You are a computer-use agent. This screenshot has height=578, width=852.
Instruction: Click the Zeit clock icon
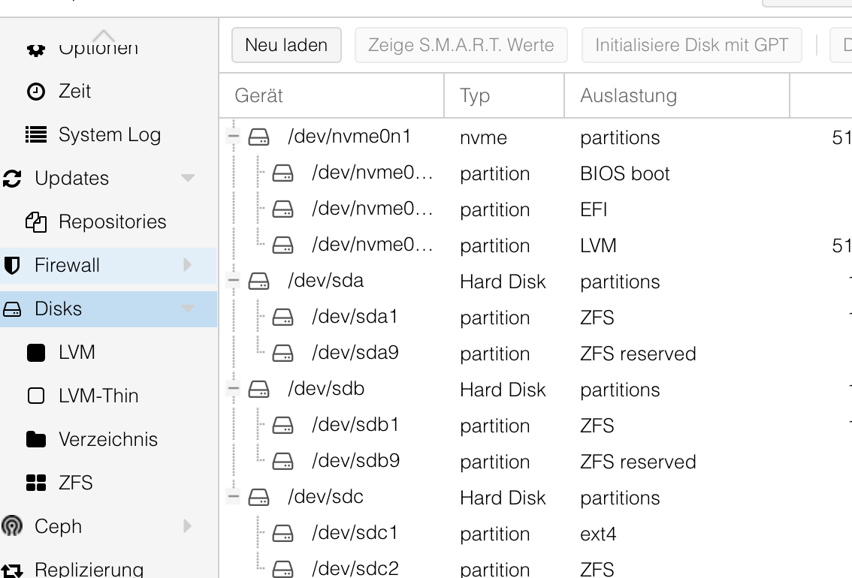35,92
